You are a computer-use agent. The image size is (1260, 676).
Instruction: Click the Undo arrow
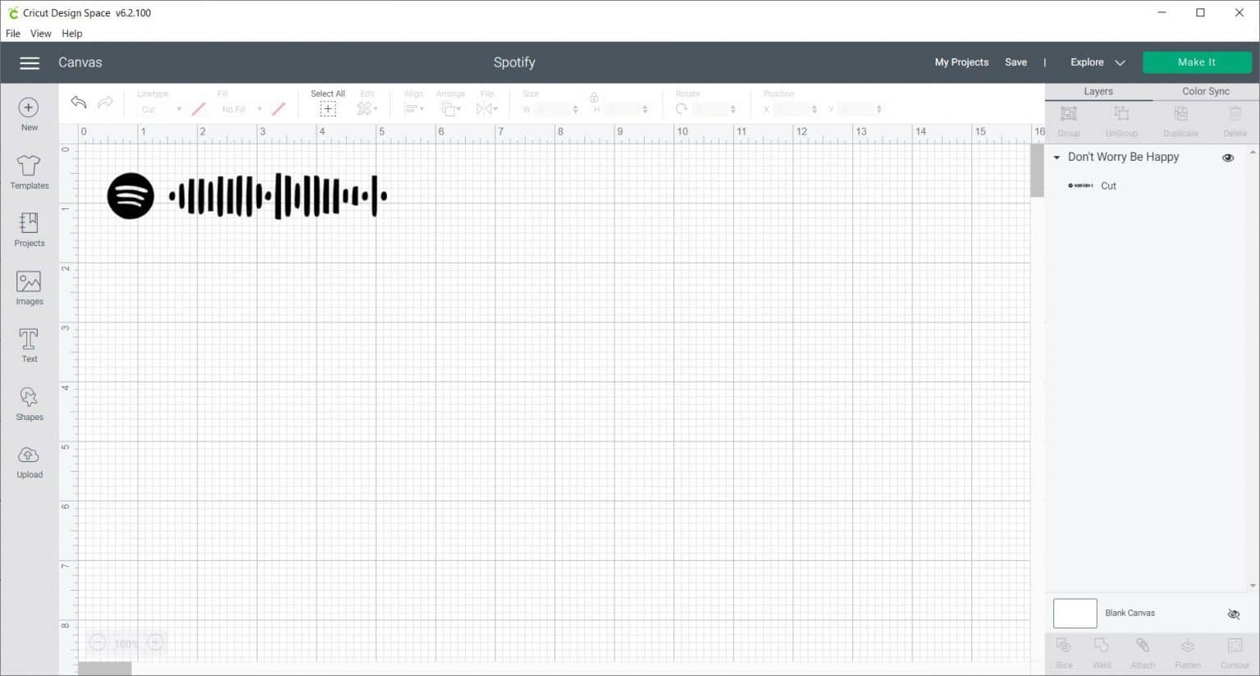(x=79, y=103)
